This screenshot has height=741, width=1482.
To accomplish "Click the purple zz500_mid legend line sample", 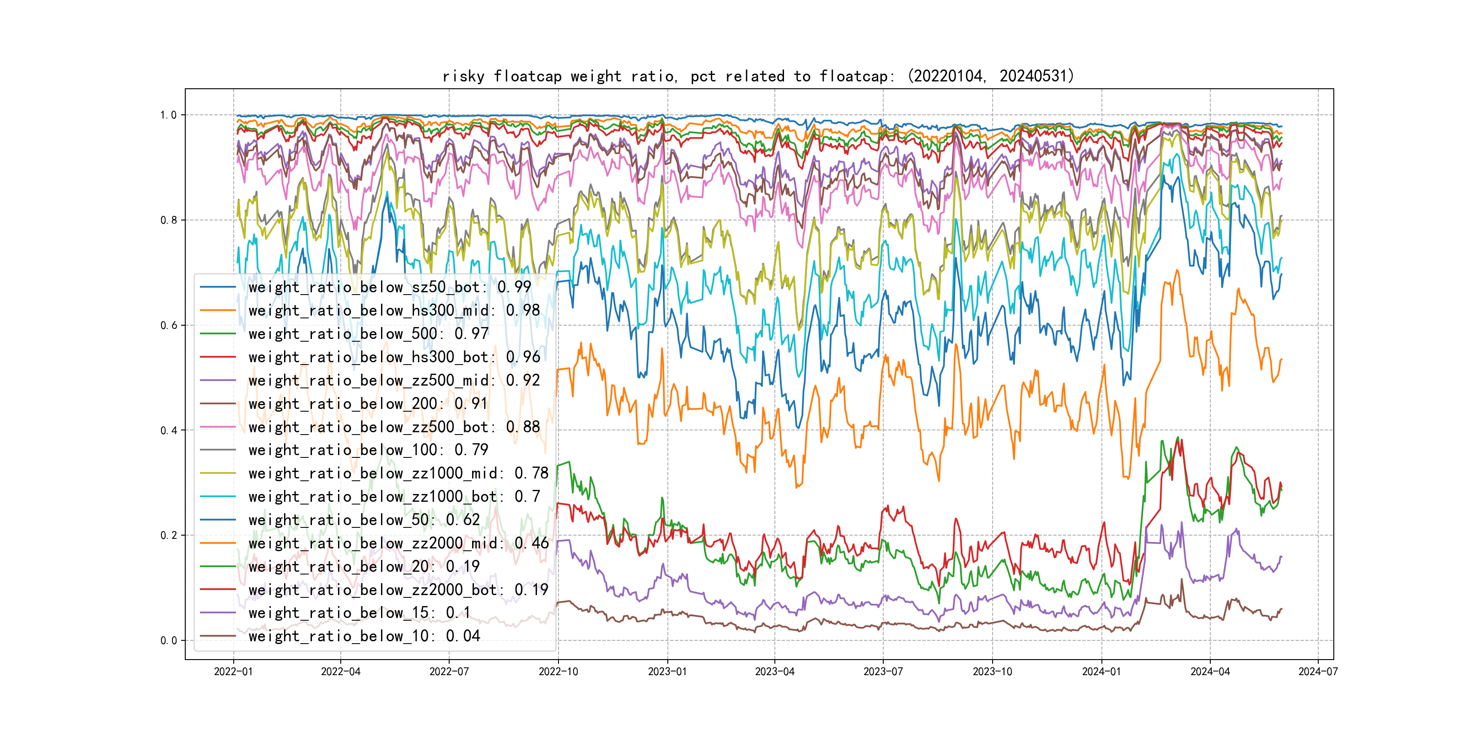I will pos(218,380).
